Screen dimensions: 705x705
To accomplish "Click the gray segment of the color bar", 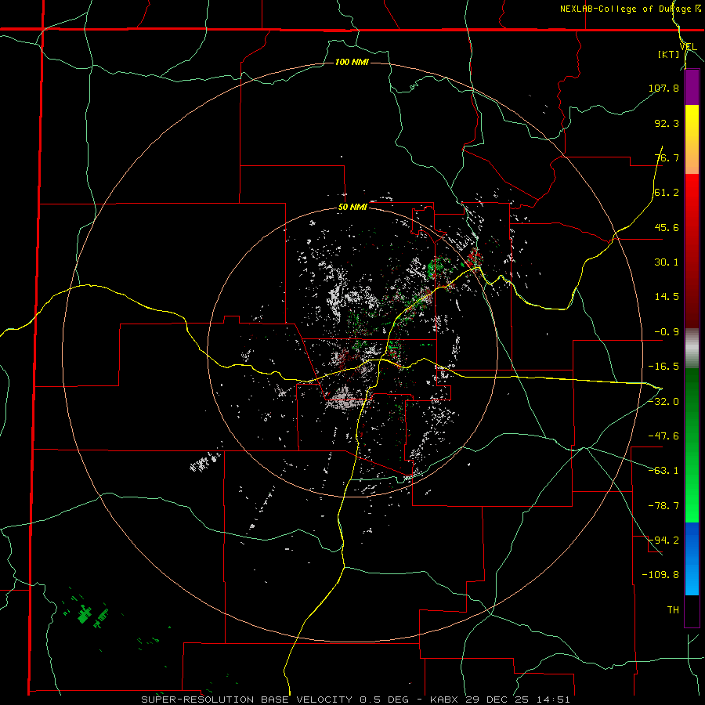I will 692,348.
